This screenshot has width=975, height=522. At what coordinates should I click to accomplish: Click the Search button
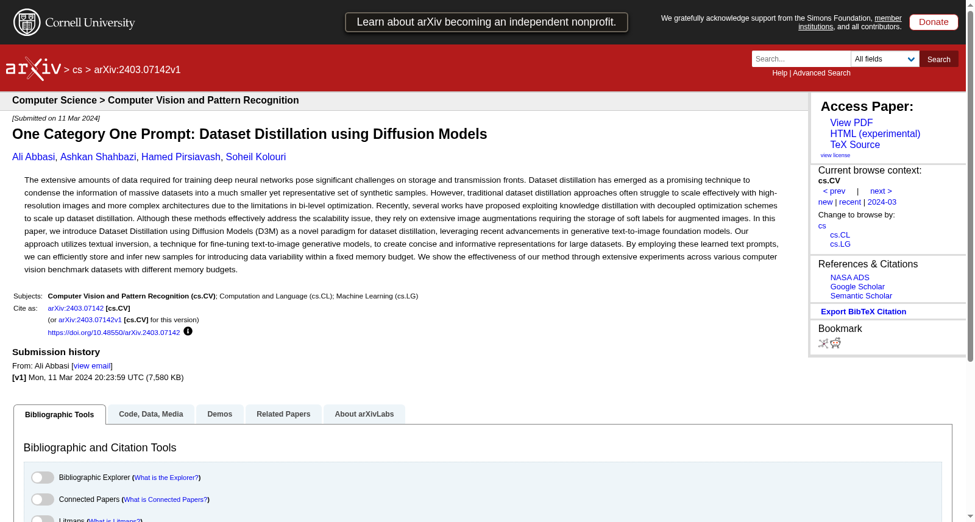click(939, 59)
